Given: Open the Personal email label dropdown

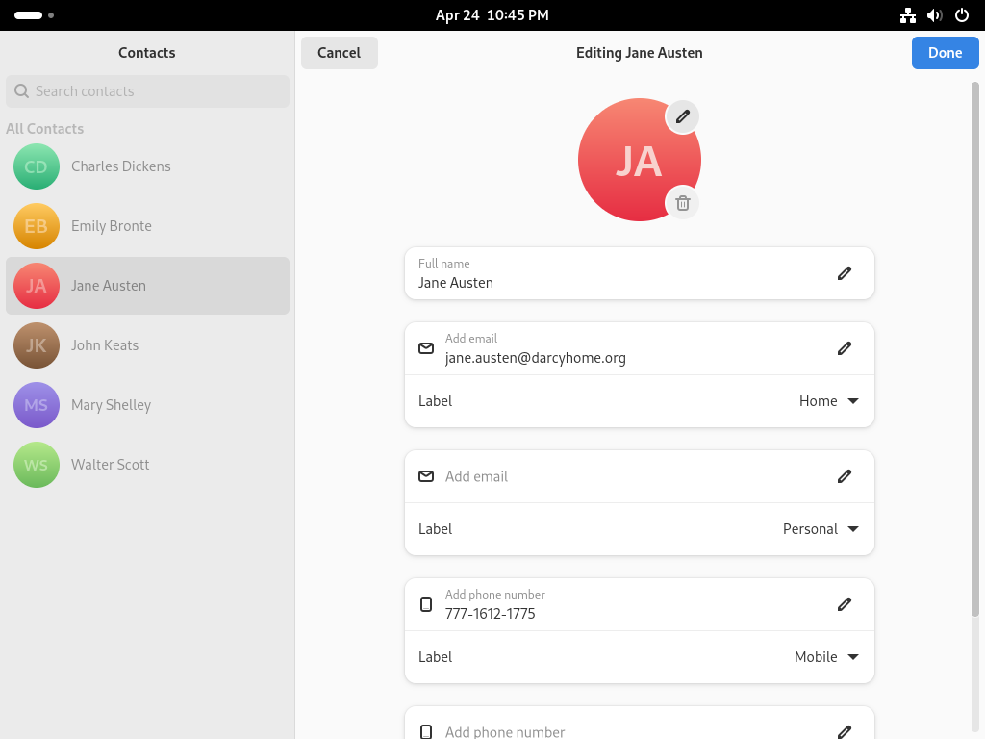Looking at the screenshot, I should [x=821, y=529].
